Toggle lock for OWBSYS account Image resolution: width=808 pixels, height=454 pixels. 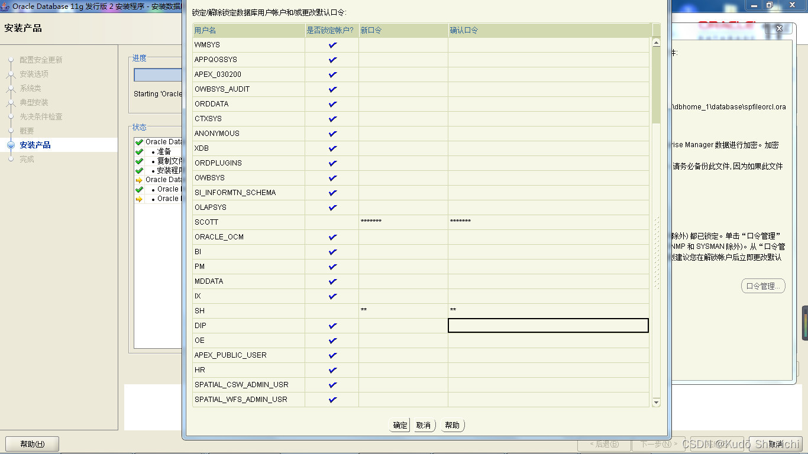[x=332, y=178]
